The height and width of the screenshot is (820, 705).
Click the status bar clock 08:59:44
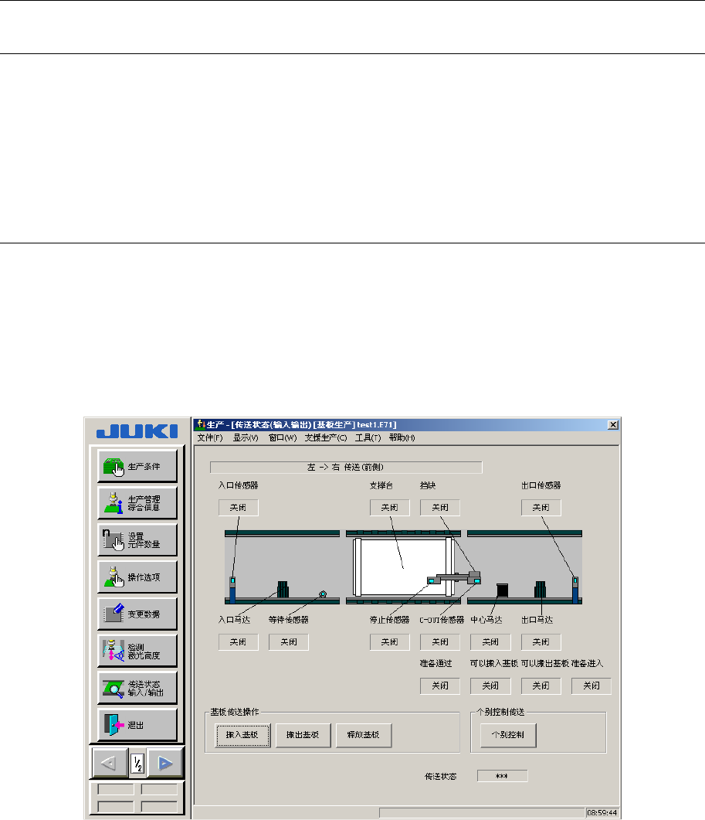[x=602, y=813]
